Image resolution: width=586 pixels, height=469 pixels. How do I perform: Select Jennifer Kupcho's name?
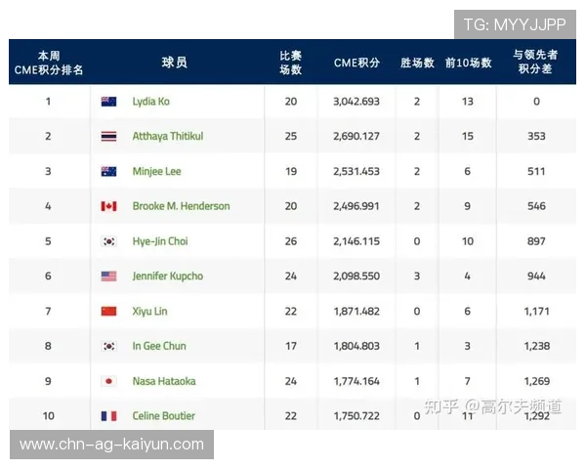pos(167,277)
